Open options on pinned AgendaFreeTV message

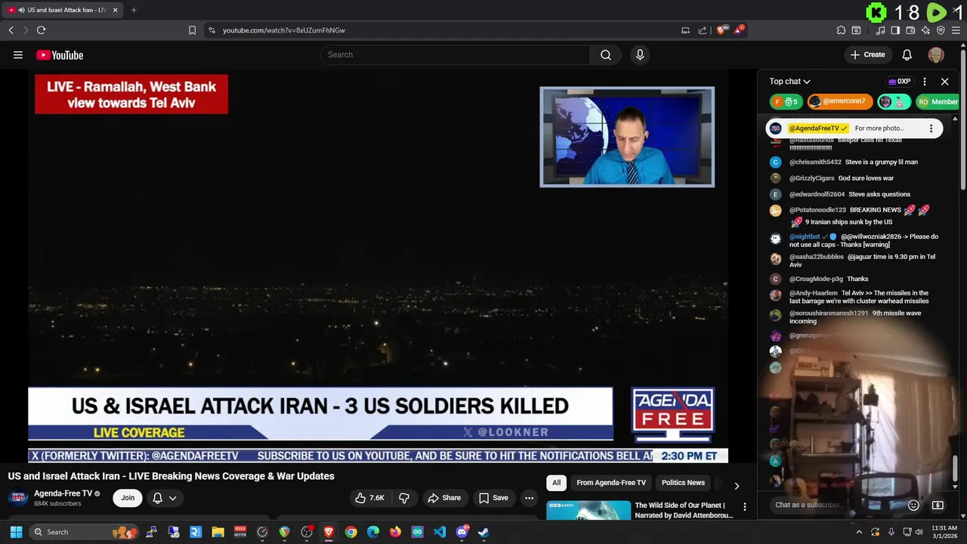[931, 128]
